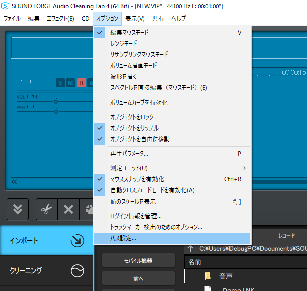
Task: Toggle マウススナップを有効化
Action: pyautogui.click(x=172, y=179)
